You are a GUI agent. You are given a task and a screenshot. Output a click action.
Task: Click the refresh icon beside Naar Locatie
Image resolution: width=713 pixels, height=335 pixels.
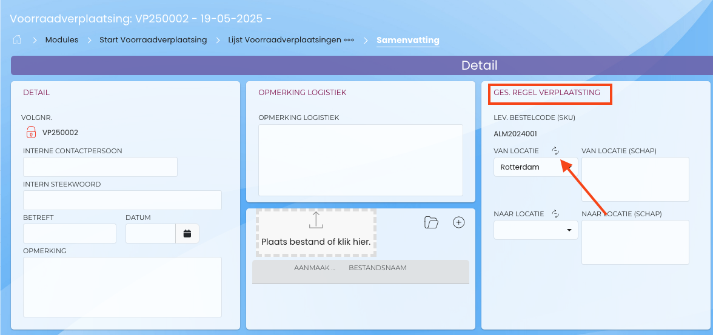point(555,214)
